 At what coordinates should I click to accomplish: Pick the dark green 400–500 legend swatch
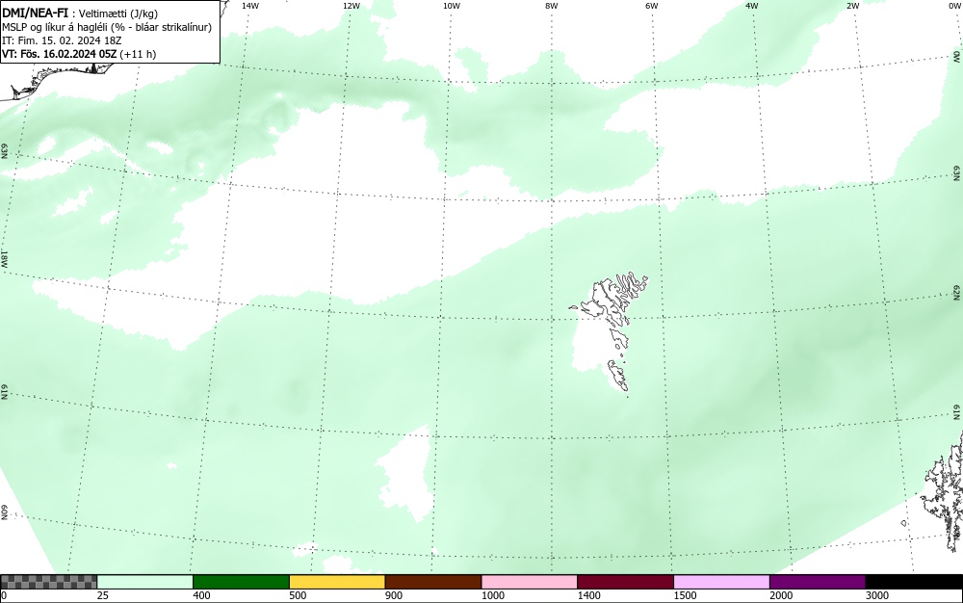pyautogui.click(x=241, y=582)
